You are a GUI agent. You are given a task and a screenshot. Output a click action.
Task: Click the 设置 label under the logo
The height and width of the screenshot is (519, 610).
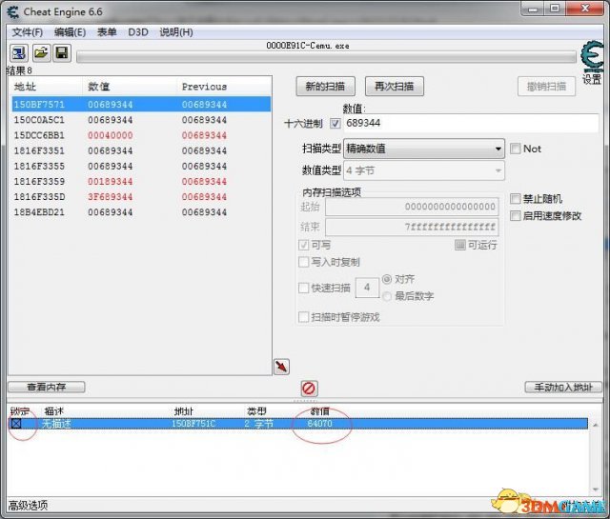point(592,79)
